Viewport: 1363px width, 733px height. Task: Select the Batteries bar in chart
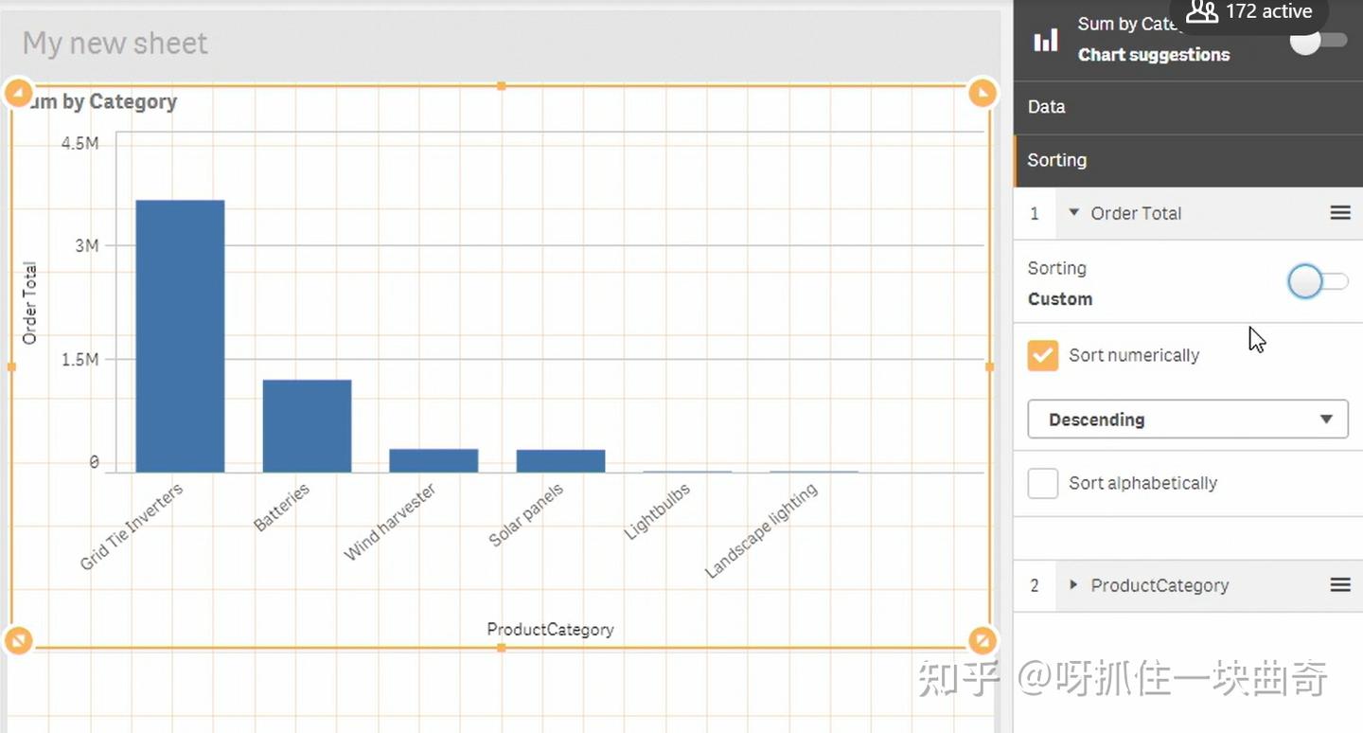tap(307, 426)
